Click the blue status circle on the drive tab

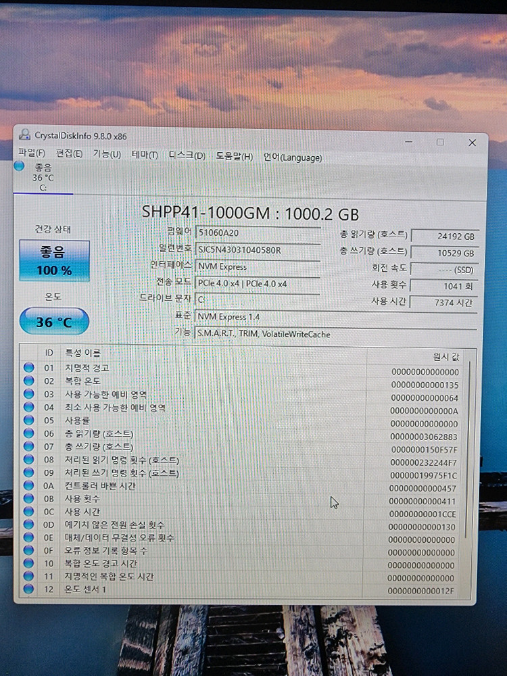[x=19, y=166]
